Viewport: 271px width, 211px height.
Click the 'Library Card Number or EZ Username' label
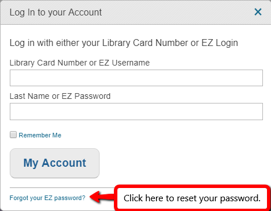pyautogui.click(x=79, y=63)
